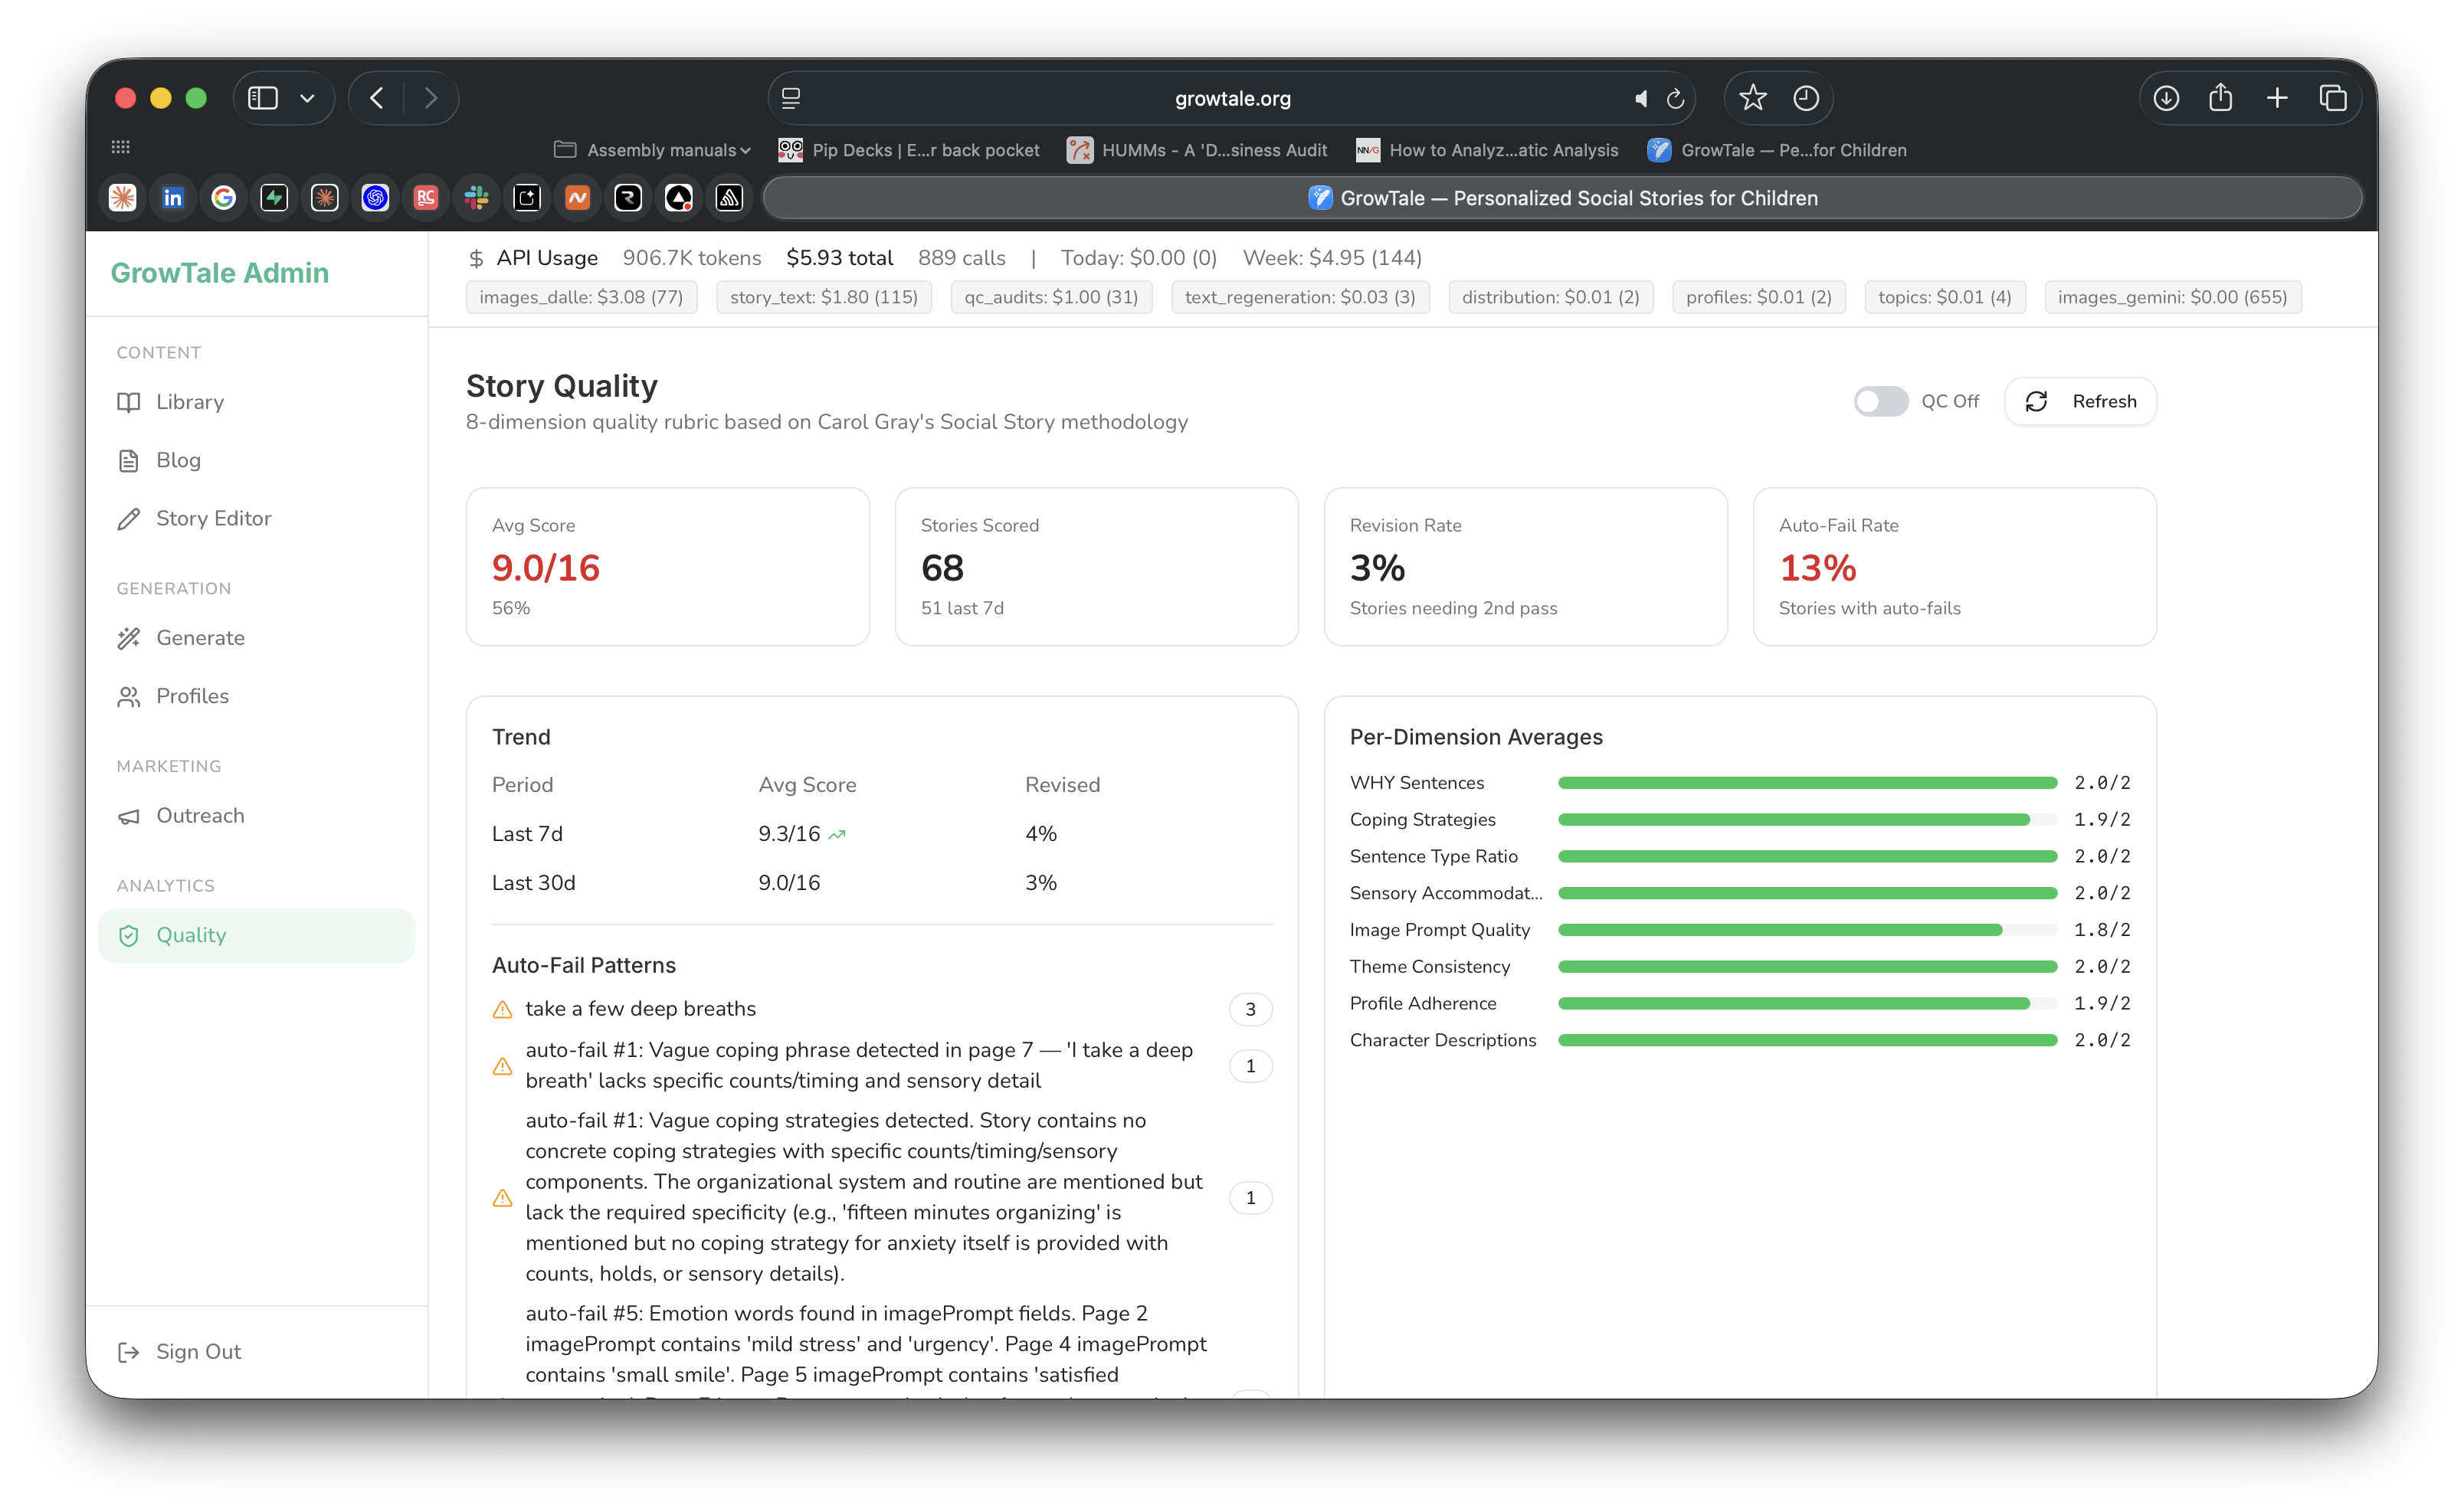Bookmark this page with the star icon

1753,98
